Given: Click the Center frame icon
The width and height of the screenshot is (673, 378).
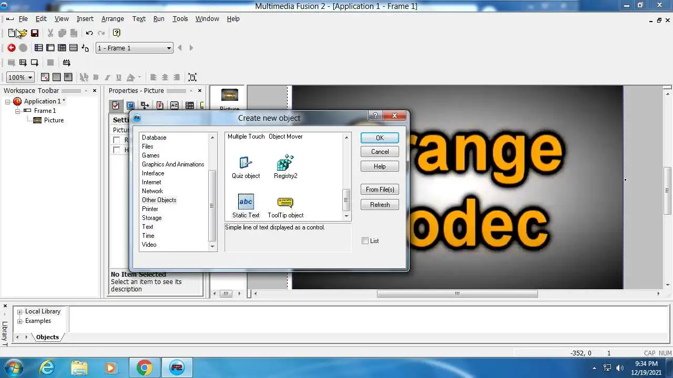Looking at the screenshot, I should [x=192, y=77].
